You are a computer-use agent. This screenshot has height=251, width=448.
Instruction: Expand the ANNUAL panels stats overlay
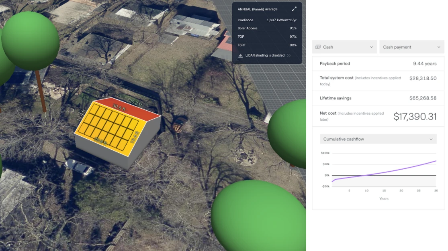294,9
